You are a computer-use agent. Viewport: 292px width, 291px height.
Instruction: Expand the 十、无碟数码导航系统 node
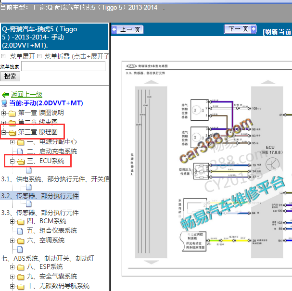(12, 286)
